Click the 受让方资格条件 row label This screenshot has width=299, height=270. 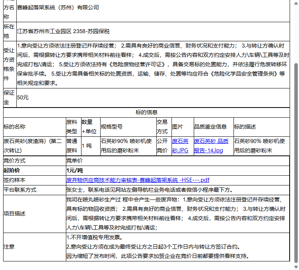(9, 64)
